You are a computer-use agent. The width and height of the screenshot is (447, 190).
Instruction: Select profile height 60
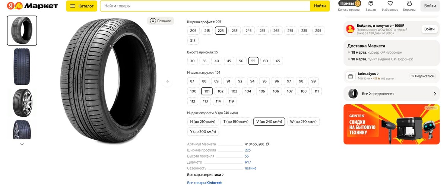[x=266, y=61]
